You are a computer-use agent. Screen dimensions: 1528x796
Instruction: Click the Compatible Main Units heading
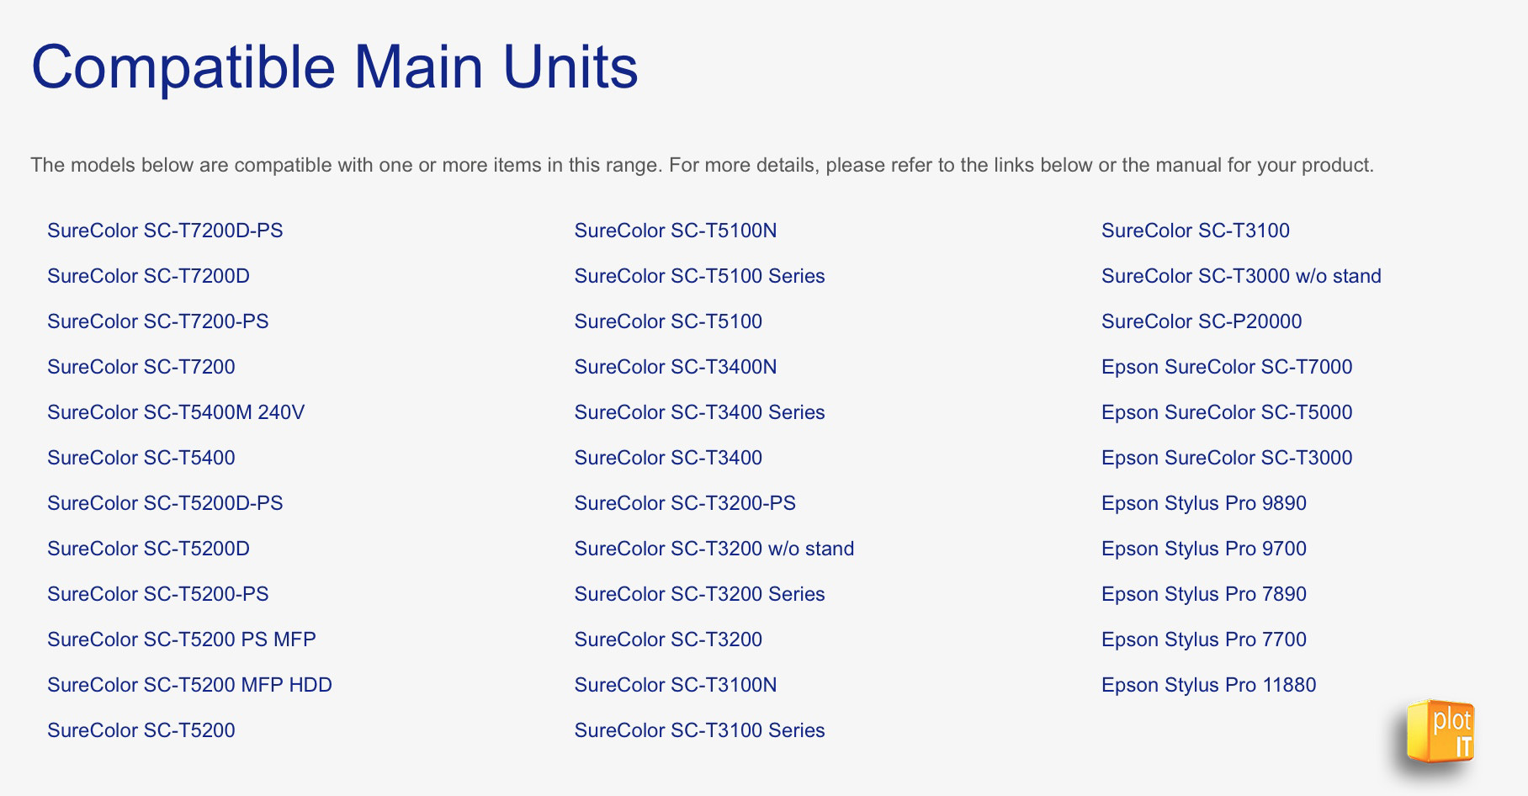click(335, 67)
